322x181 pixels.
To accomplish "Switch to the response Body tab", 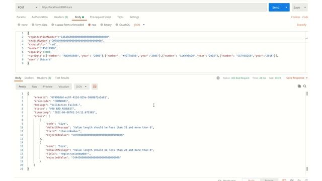I will pos(18,78).
